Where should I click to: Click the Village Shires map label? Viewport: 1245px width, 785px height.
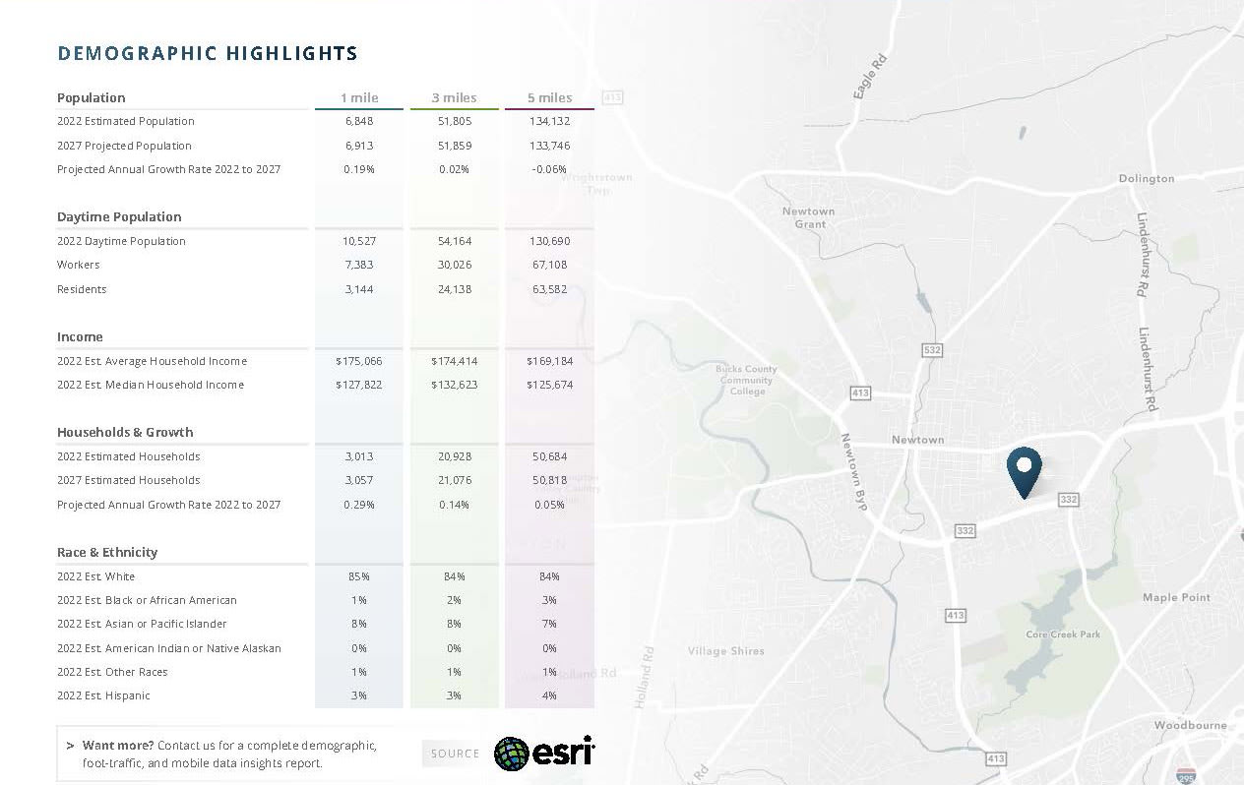pyautogui.click(x=726, y=651)
